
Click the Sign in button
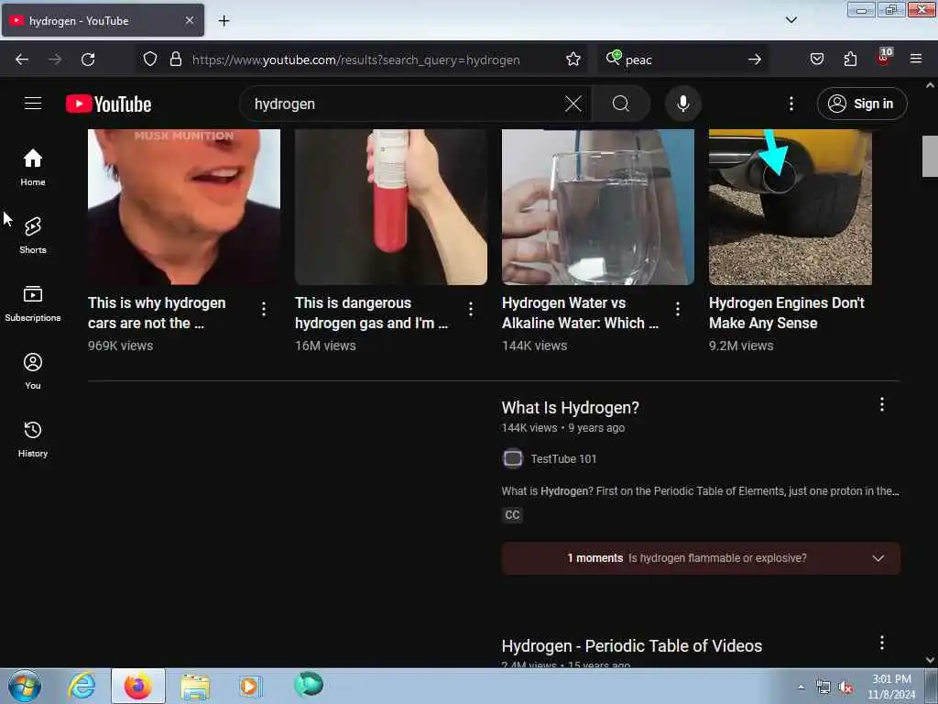(861, 104)
